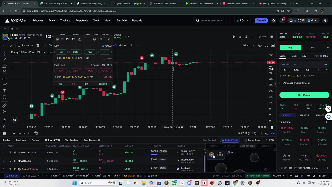Toggle percent scale on chart

tap(261, 133)
